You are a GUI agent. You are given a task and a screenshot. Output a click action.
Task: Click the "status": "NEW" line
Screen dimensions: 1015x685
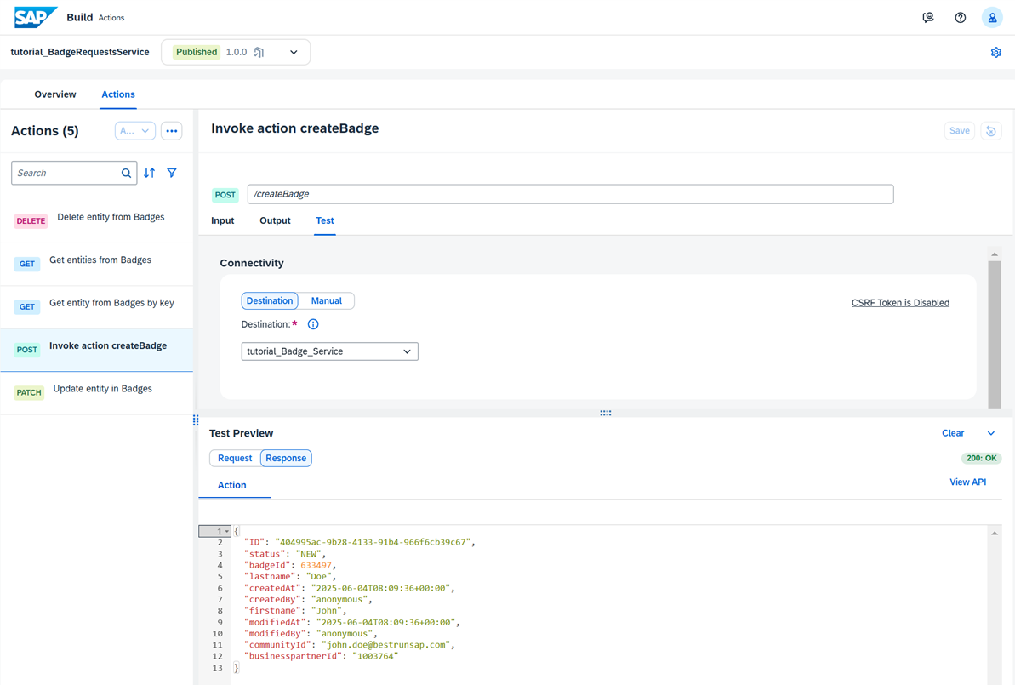click(x=285, y=554)
